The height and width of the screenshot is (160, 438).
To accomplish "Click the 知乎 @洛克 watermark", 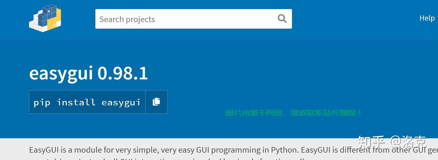I will (x=392, y=141).
